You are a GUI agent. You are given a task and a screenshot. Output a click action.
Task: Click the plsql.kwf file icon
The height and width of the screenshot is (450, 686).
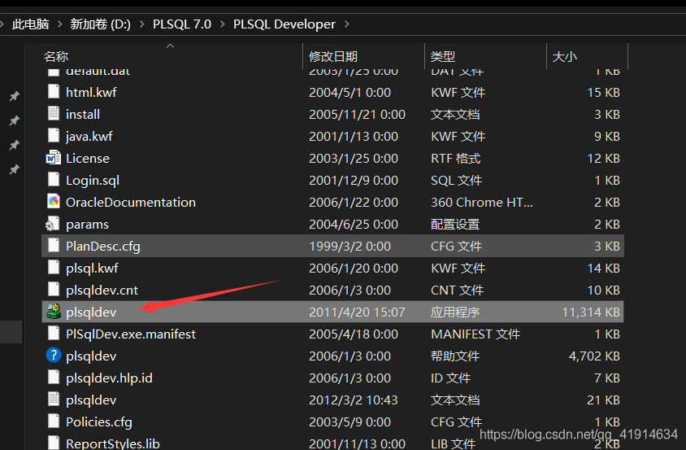click(54, 268)
